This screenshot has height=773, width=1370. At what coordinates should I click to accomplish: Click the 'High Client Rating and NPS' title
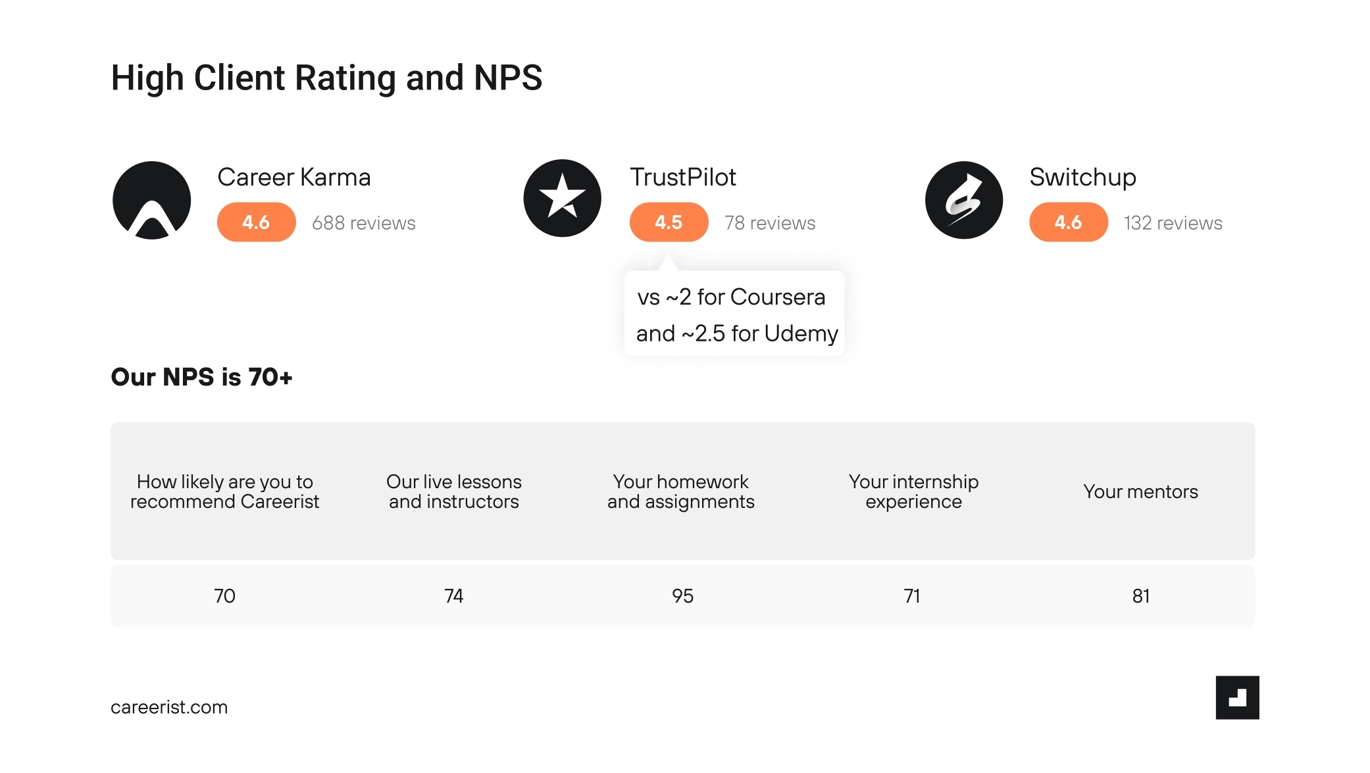(326, 78)
